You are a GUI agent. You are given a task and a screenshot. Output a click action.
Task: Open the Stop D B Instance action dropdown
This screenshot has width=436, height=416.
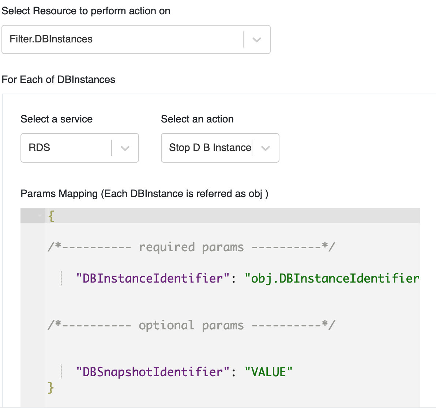(x=220, y=148)
